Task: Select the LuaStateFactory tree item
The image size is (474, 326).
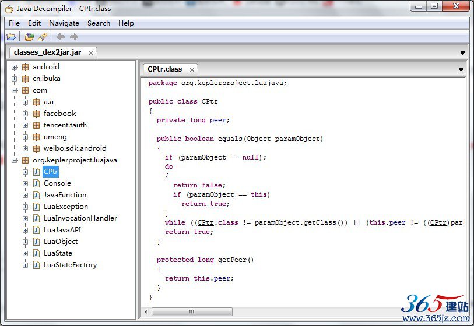Action: (71, 265)
